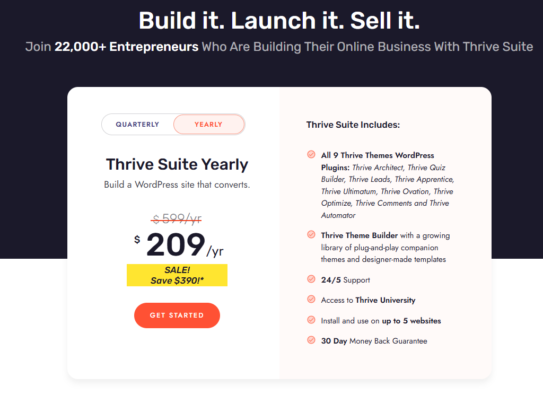Click the Thrive Theme Builder text

(359, 235)
